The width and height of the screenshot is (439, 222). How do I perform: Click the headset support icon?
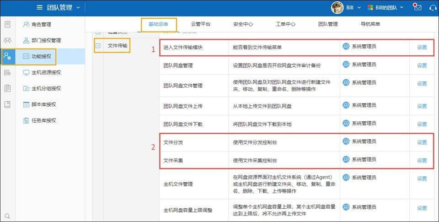[433, 8]
